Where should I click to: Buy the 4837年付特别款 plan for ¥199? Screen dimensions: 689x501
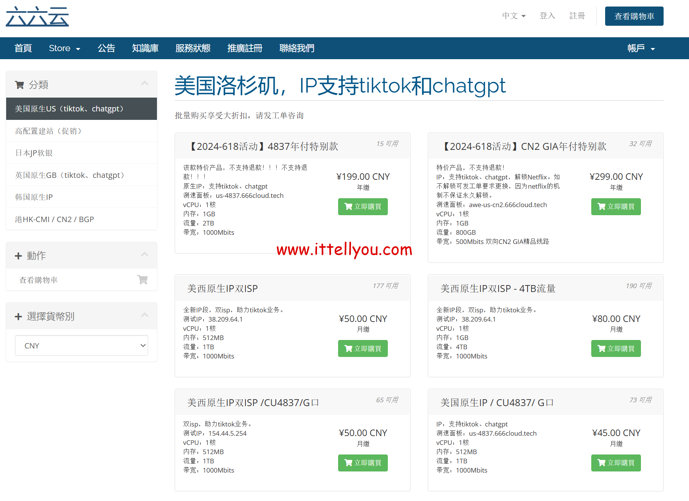tap(363, 207)
